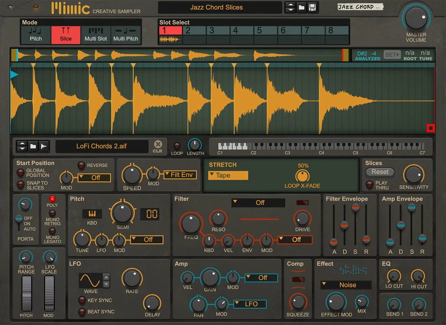Click the SPEED knob

[x=132, y=175]
